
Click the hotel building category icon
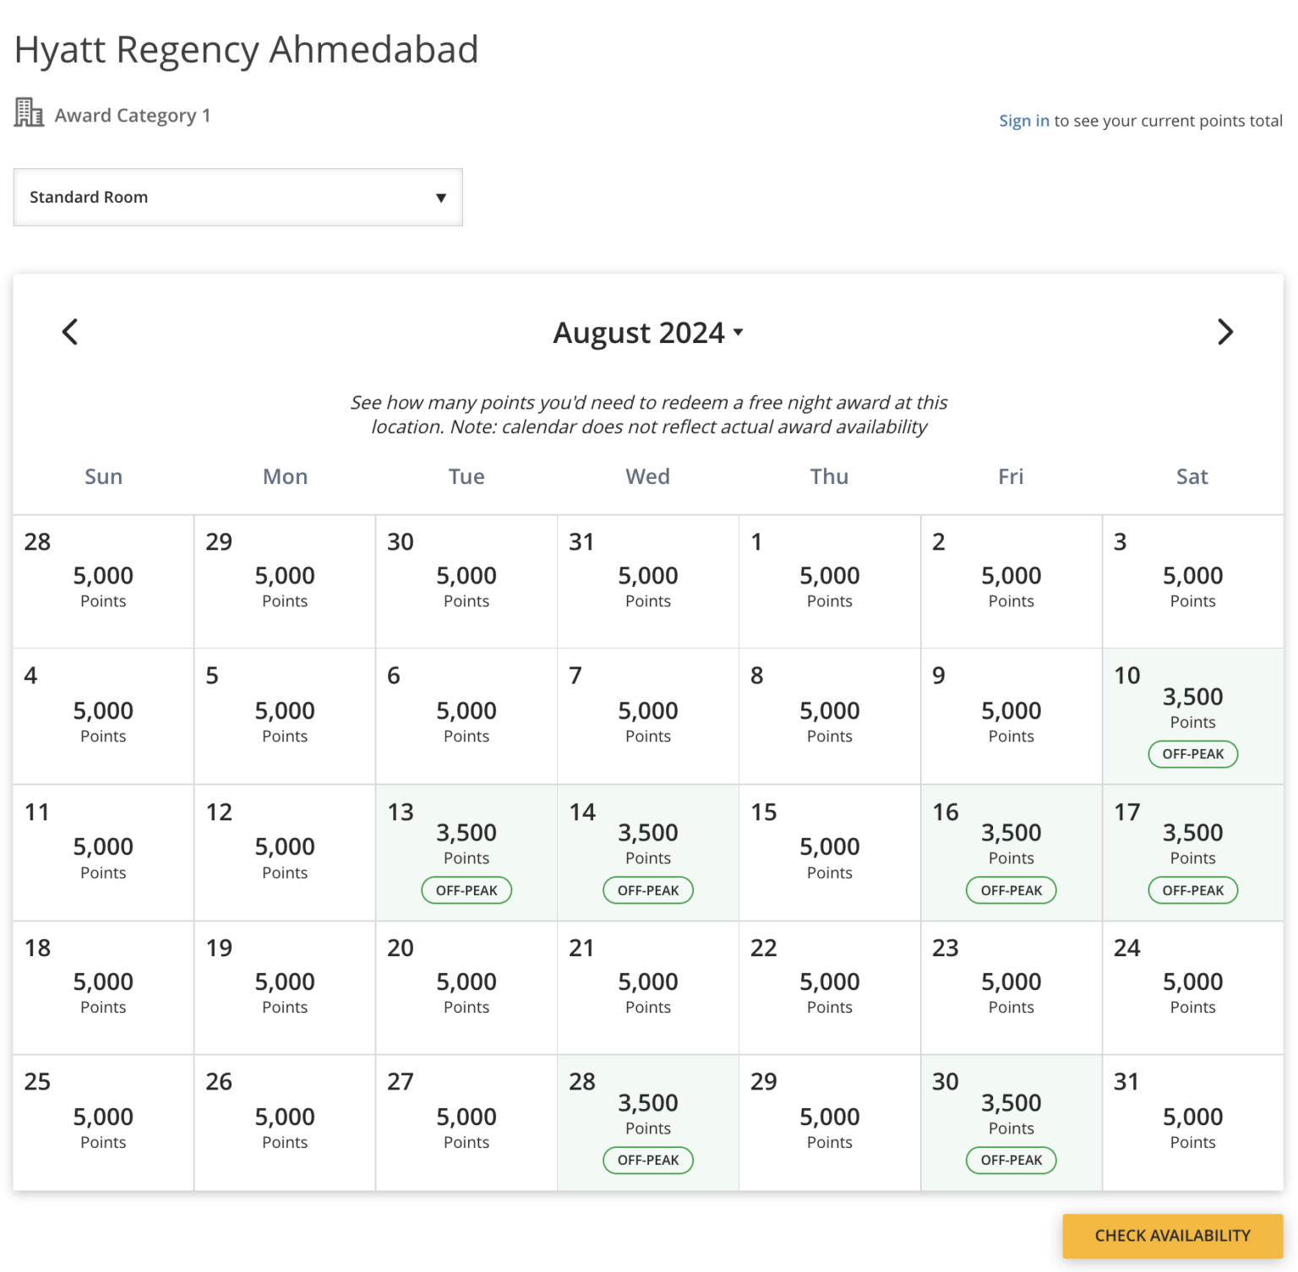click(29, 112)
